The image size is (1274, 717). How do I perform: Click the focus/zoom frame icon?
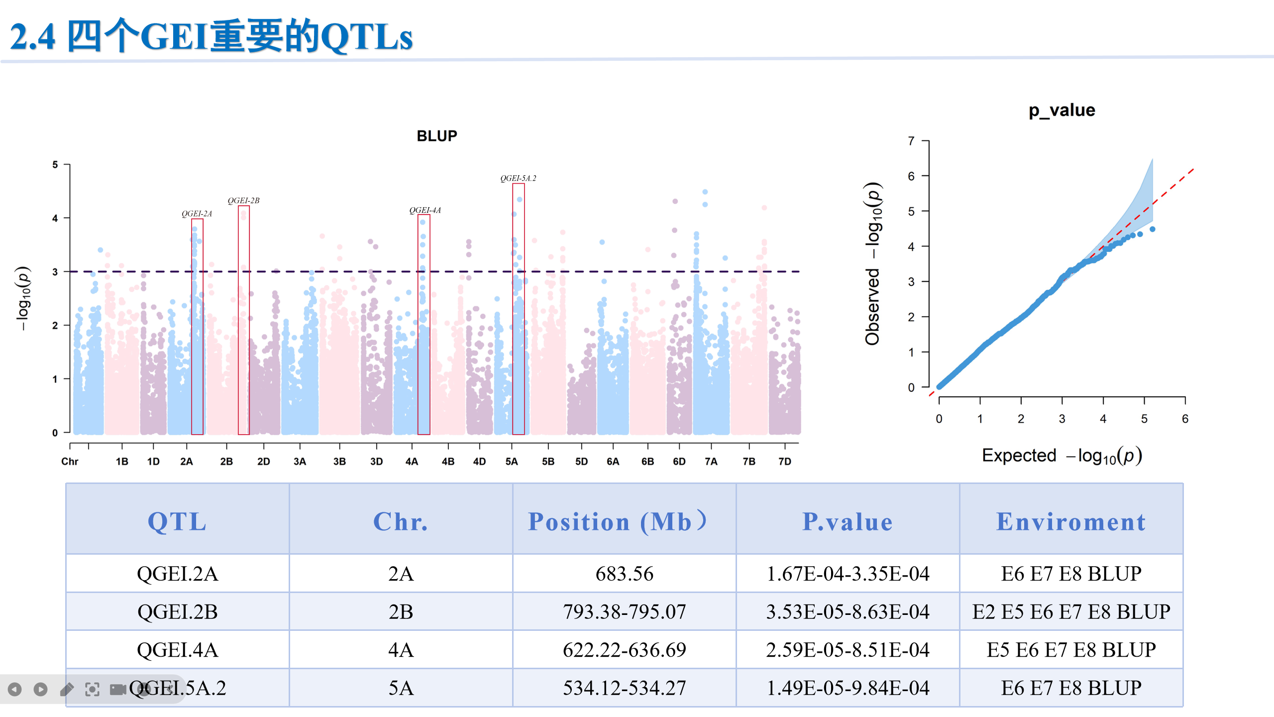pyautogui.click(x=92, y=689)
